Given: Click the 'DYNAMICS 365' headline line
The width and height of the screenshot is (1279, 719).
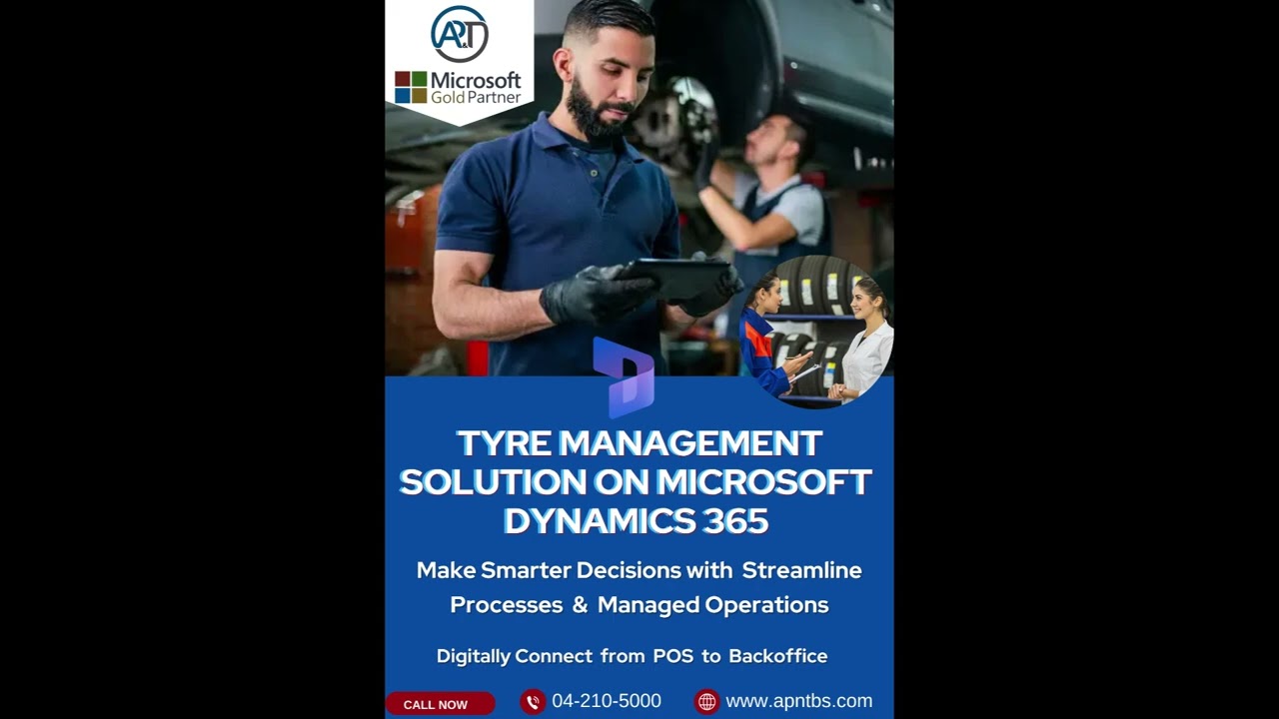Looking at the screenshot, I should (x=636, y=521).
